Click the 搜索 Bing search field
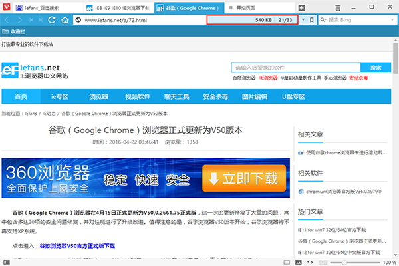 tap(358, 20)
